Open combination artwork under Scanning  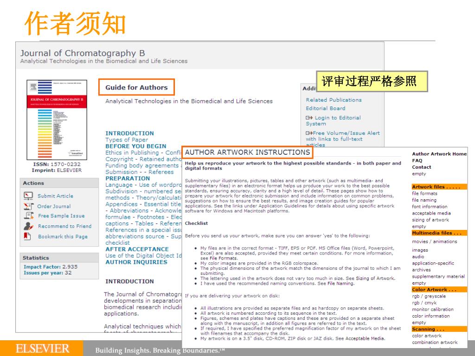click(x=435, y=343)
